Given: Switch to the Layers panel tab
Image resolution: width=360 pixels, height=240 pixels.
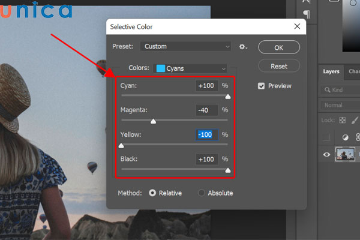Looking at the screenshot, I should pyautogui.click(x=331, y=71).
